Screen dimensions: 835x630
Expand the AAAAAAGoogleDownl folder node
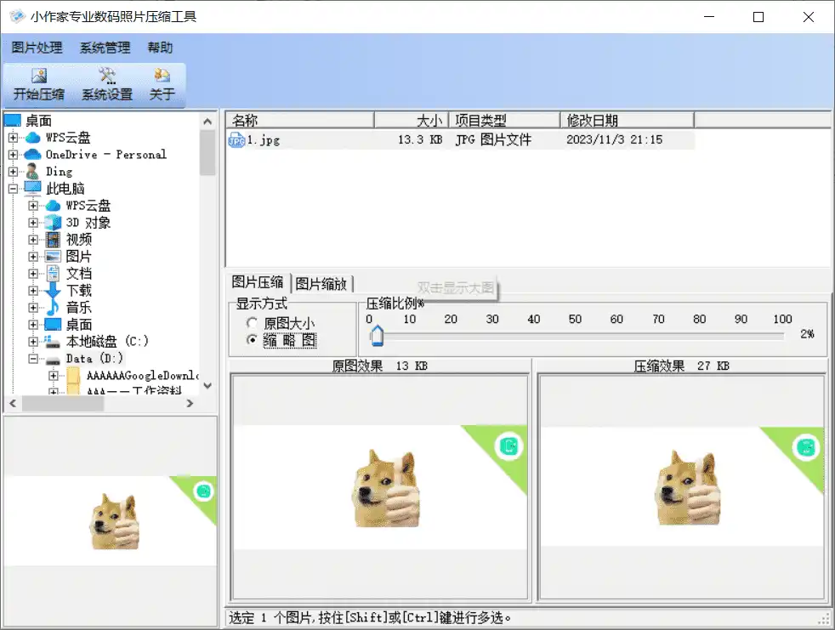(54, 376)
